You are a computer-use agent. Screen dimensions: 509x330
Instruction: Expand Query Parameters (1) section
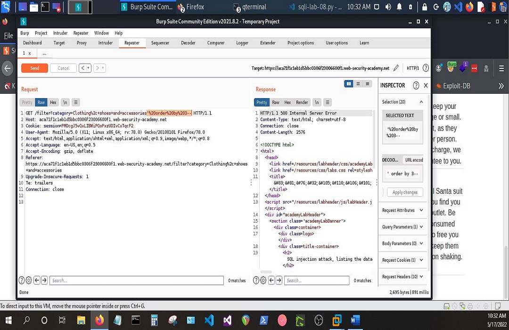click(402, 227)
